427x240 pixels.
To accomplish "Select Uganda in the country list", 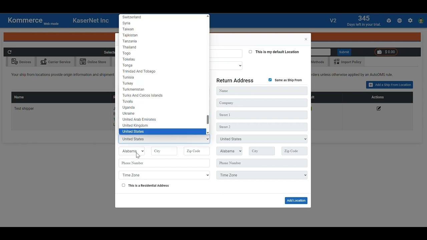I will (162, 107).
